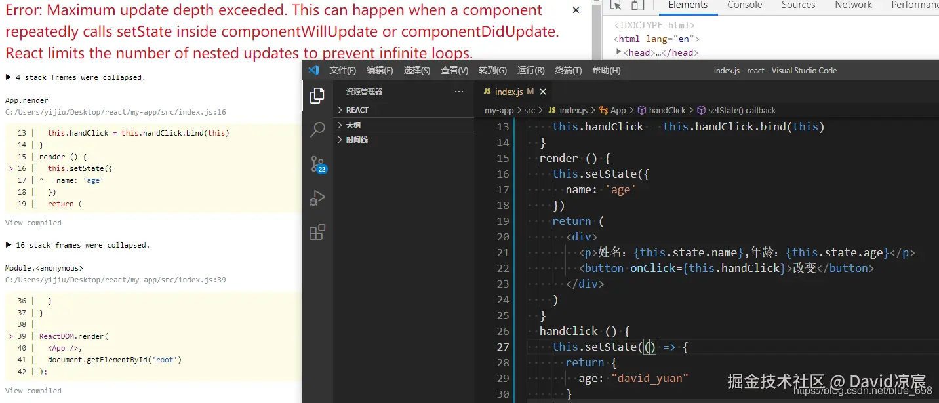This screenshot has width=939, height=403.
Task: Click the VS Code logo in title bar
Action: (313, 70)
